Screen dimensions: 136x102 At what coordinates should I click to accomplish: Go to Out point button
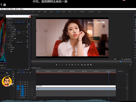(x=78, y=65)
